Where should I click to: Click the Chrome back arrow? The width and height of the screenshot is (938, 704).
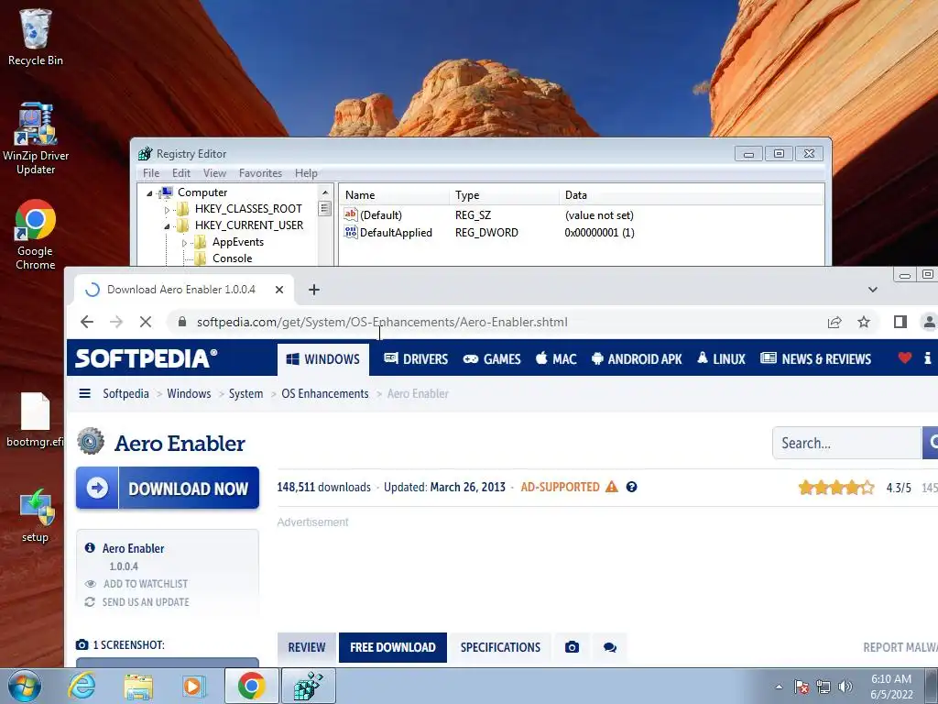pos(87,322)
